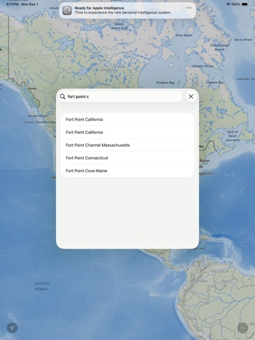
Task: Choose the Fort Point Connecticut suggestion
Action: (127, 158)
